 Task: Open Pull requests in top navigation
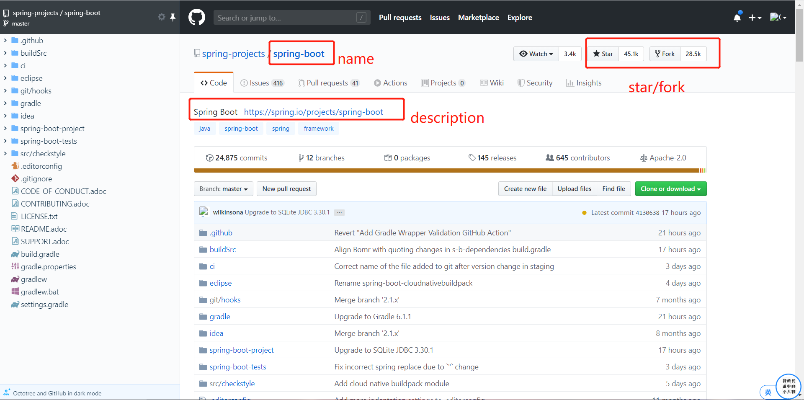400,18
